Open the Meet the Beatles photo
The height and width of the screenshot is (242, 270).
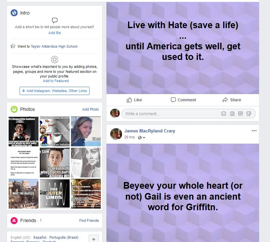(x=24, y=194)
